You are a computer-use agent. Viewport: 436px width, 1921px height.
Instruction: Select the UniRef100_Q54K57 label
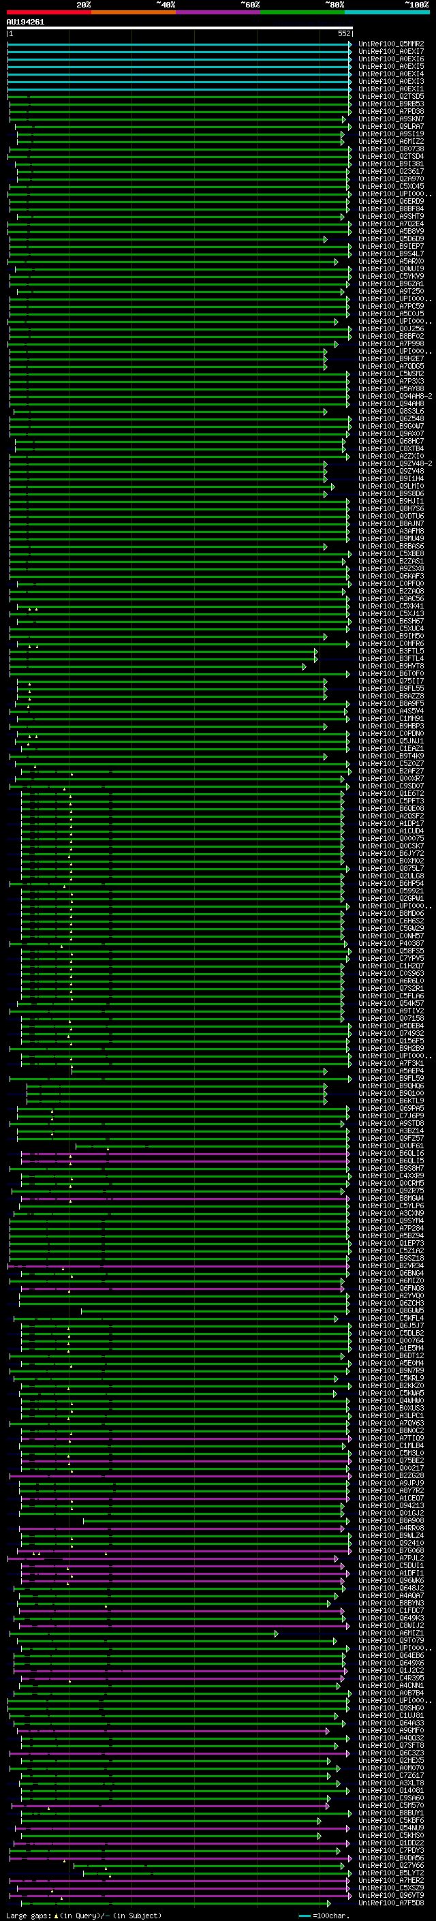pos(391,1004)
